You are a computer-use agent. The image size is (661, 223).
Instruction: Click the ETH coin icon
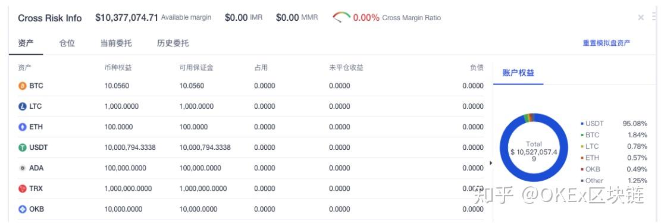point(23,127)
